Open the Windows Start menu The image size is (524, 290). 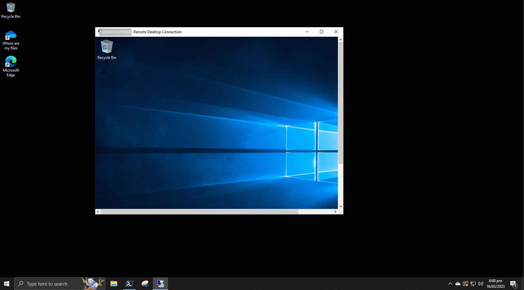tap(7, 284)
